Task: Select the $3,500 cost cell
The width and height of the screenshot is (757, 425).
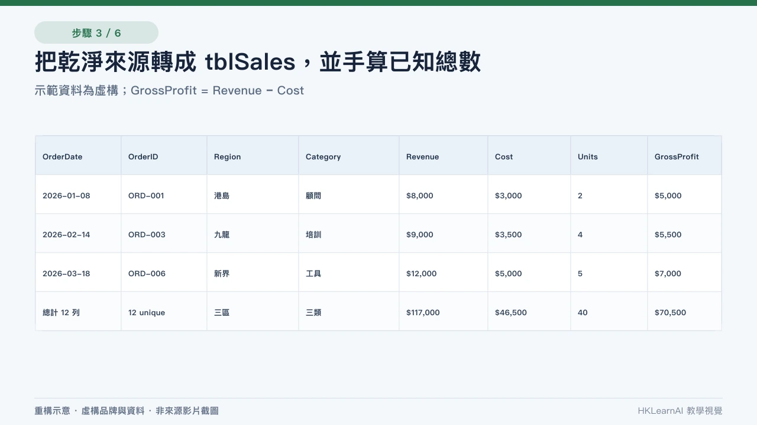Action: [x=529, y=233]
